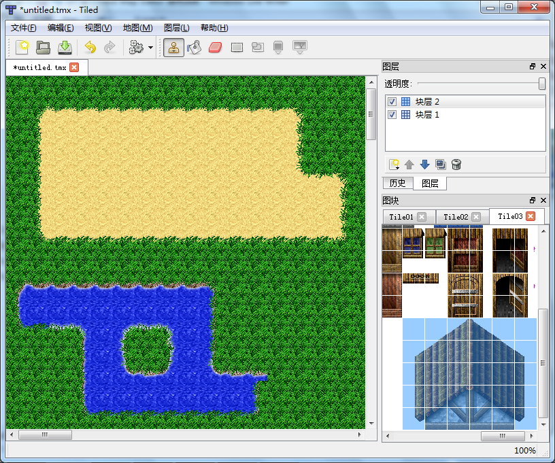555x463 pixels.
Task: Open the 视图(V) menu
Action: click(98, 28)
